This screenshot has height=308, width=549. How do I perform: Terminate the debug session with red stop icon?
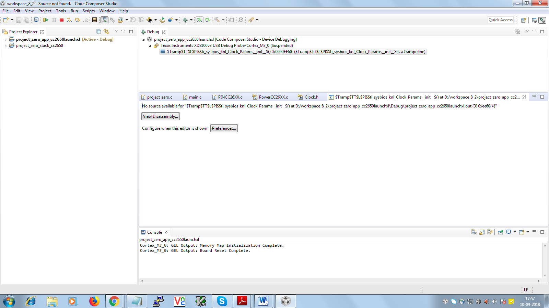tap(61, 20)
